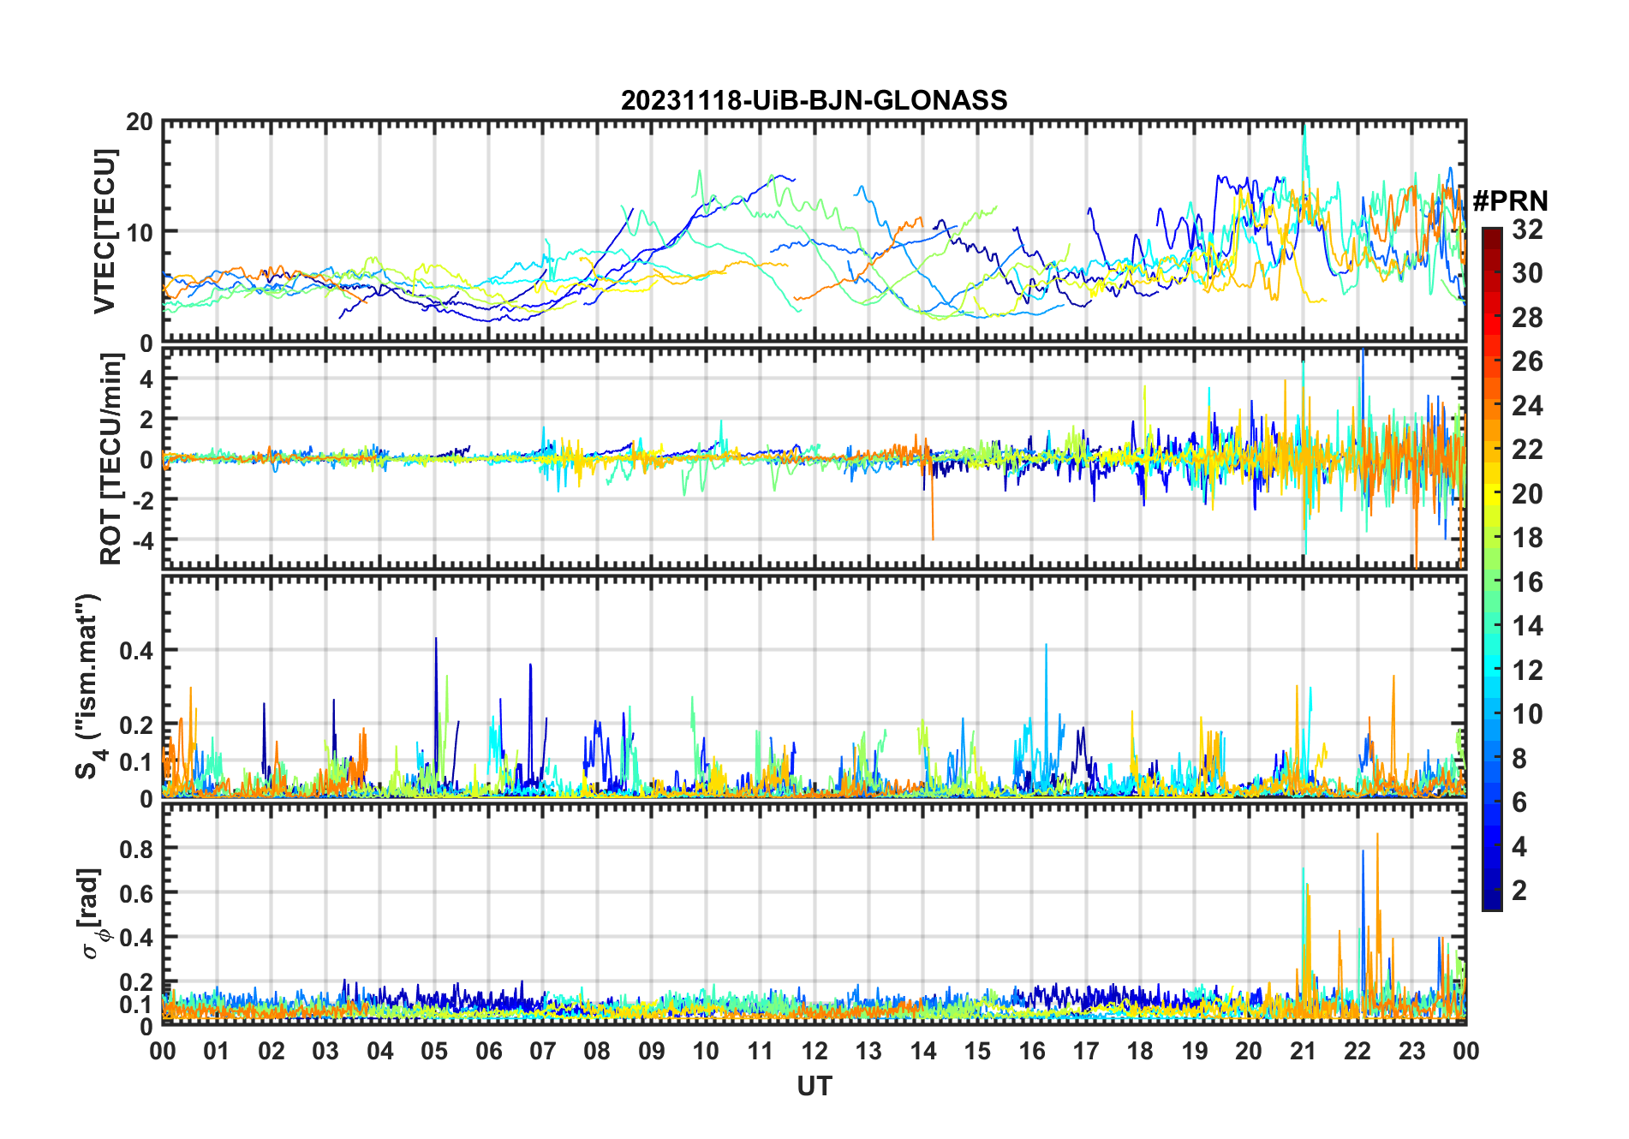Select UT axis tick label 23
This screenshot has width=1629, height=1139.
(1412, 1051)
